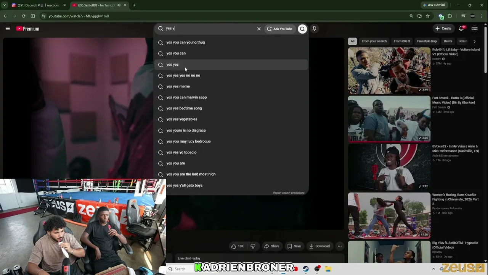Open the Create menu
The height and width of the screenshot is (275, 488).
443,29
